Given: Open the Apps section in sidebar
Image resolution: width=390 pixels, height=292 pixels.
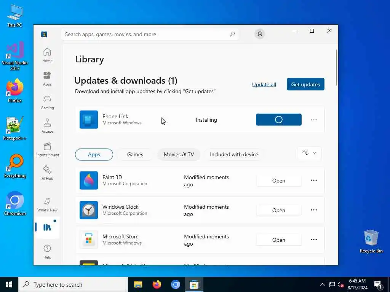Looking at the screenshot, I should point(47,79).
